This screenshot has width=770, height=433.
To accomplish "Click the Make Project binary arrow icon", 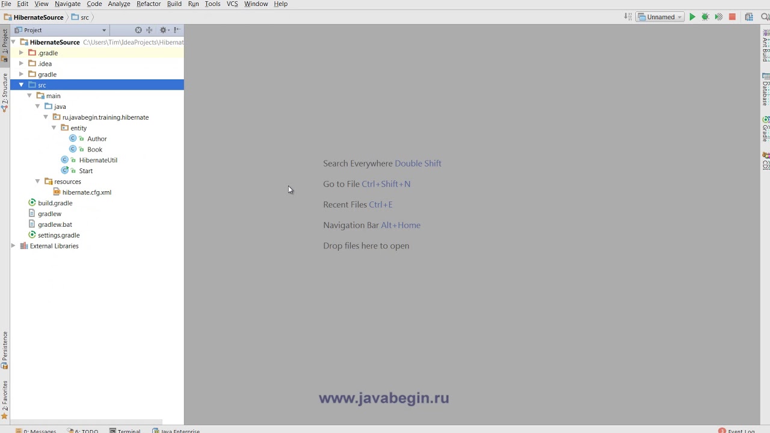I will pos(627,17).
